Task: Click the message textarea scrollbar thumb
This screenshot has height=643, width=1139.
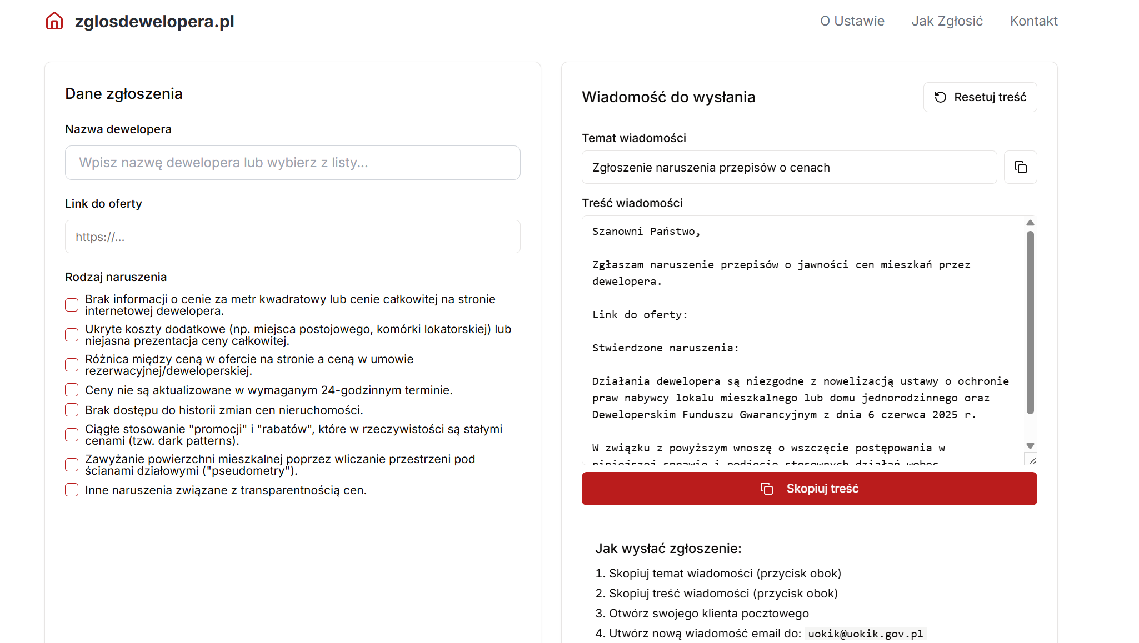Action: (1030, 322)
